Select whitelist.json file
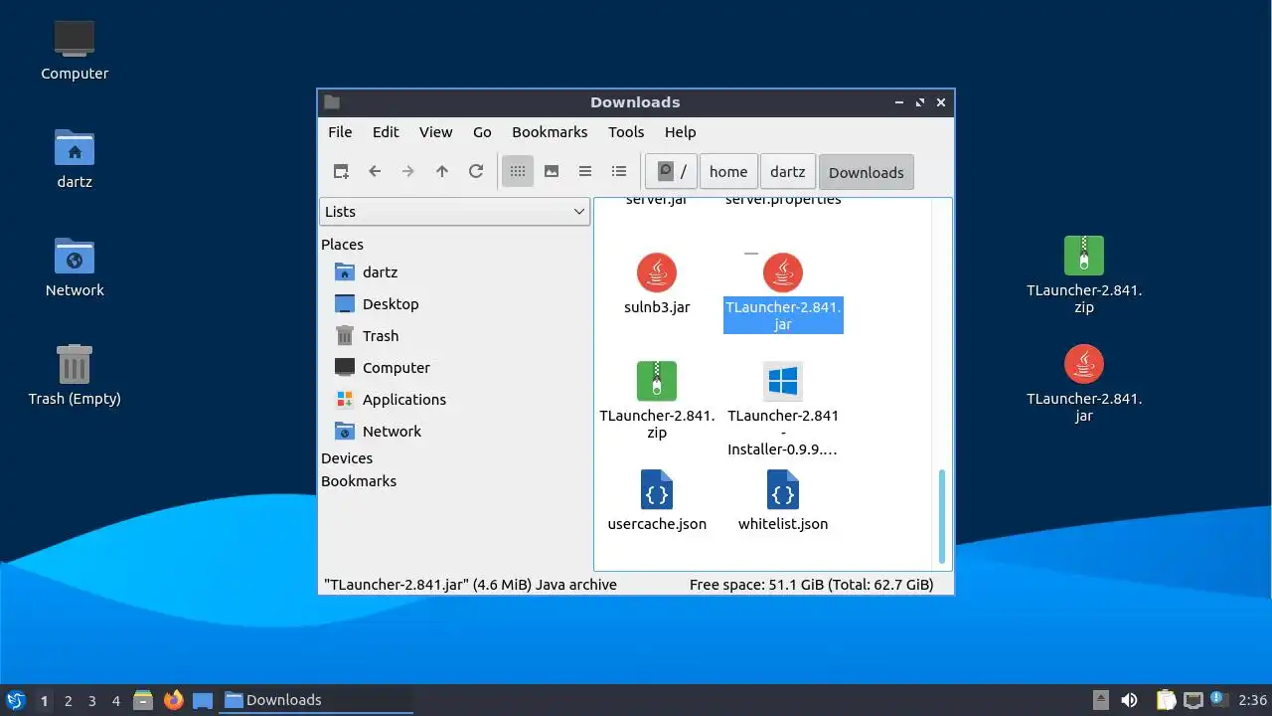This screenshot has width=1272, height=716. click(783, 500)
